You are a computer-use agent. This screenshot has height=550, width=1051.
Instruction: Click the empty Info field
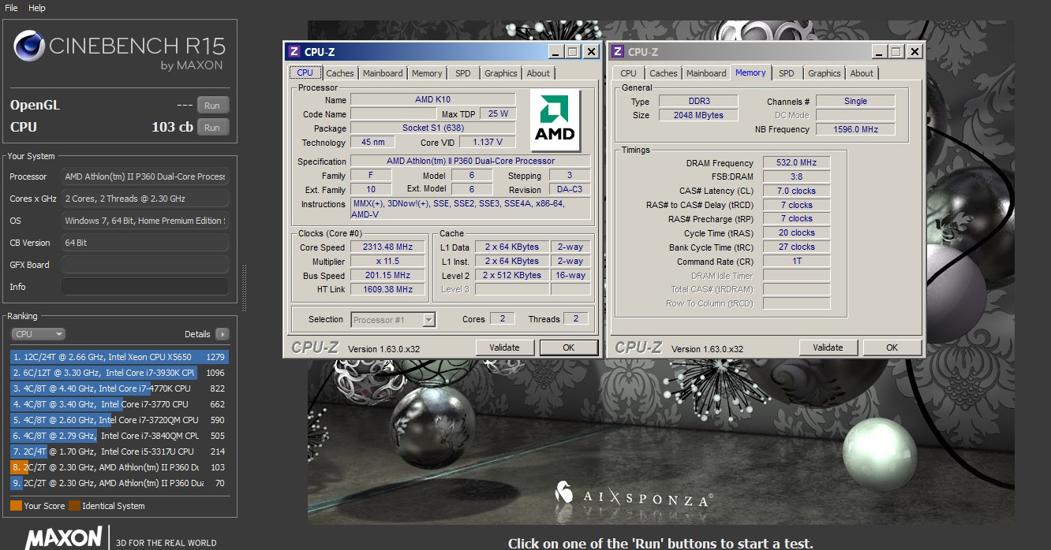coord(145,287)
